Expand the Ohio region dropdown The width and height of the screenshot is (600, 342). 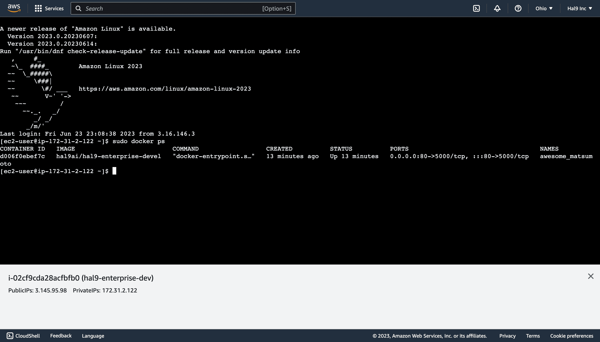pyautogui.click(x=544, y=8)
